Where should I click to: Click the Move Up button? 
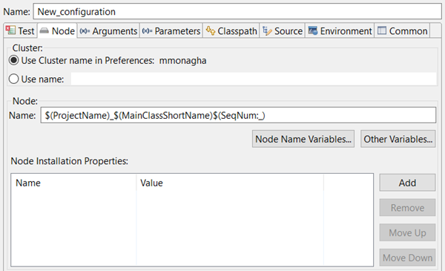407,232
